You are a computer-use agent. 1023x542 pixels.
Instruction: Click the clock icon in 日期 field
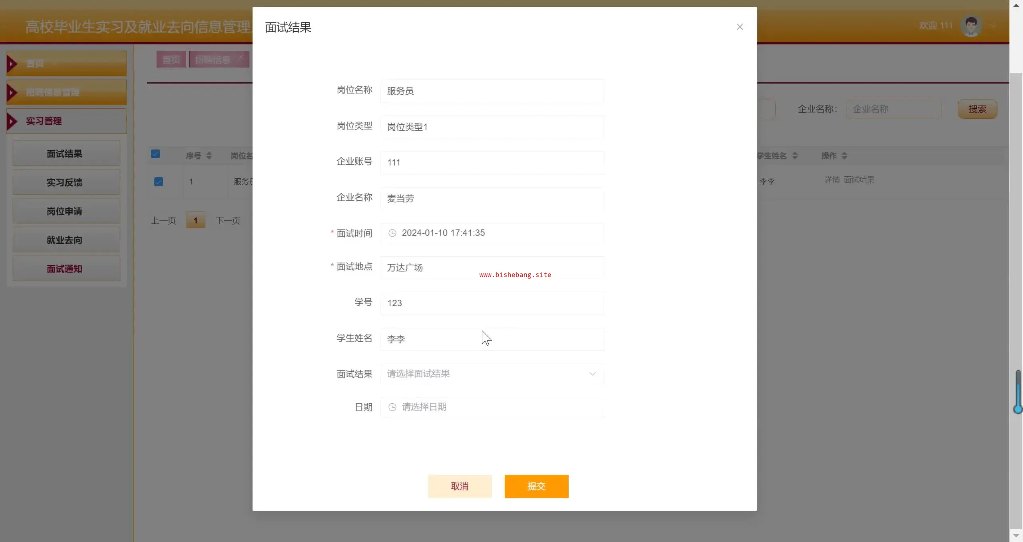(392, 407)
